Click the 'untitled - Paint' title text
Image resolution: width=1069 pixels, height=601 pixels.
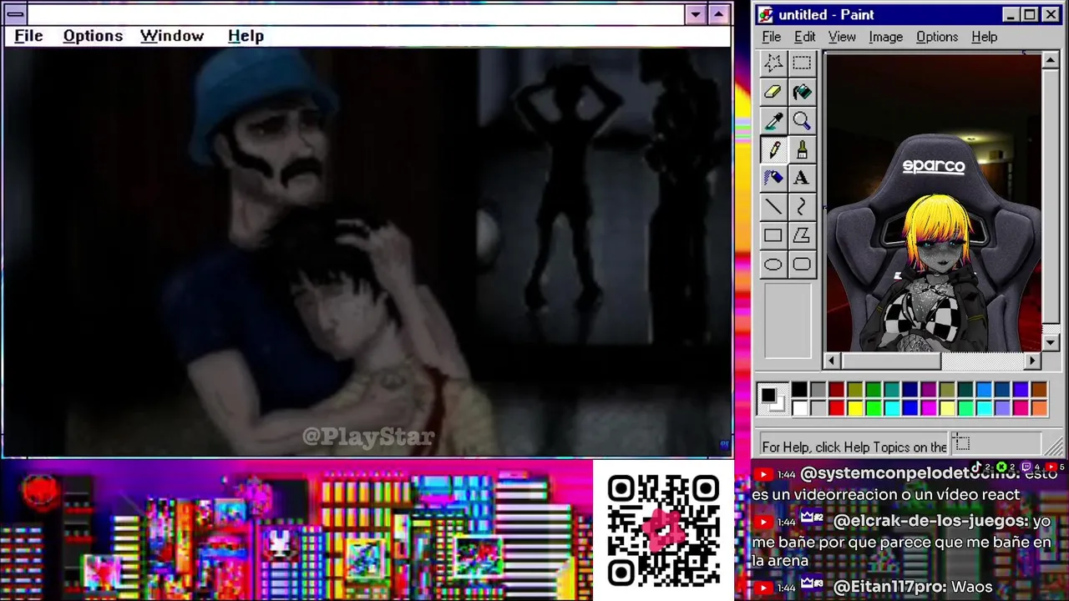pos(826,15)
